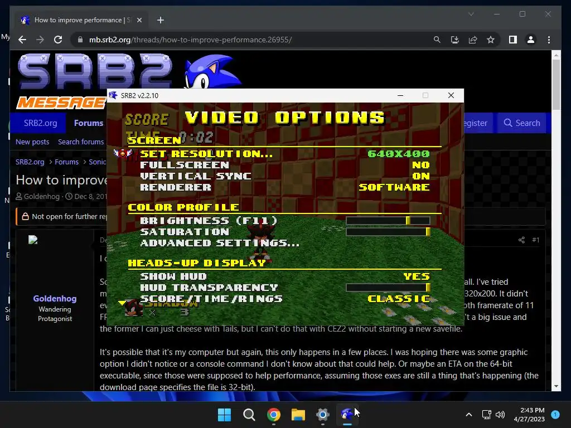The height and width of the screenshot is (428, 571).
Task: Open File Explorer from taskbar
Action: click(x=298, y=415)
